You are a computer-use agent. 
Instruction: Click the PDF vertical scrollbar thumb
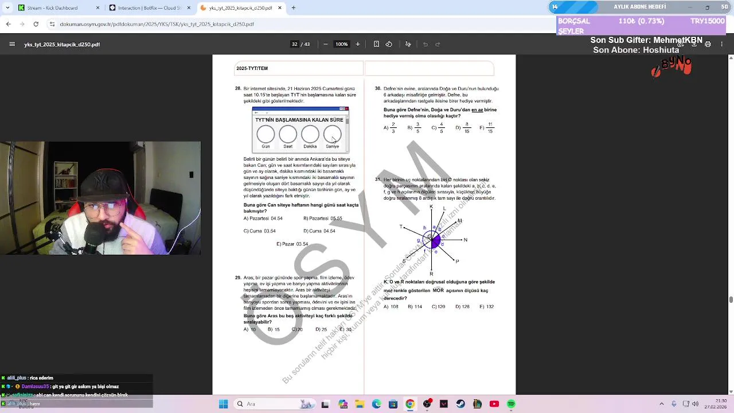click(x=731, y=299)
